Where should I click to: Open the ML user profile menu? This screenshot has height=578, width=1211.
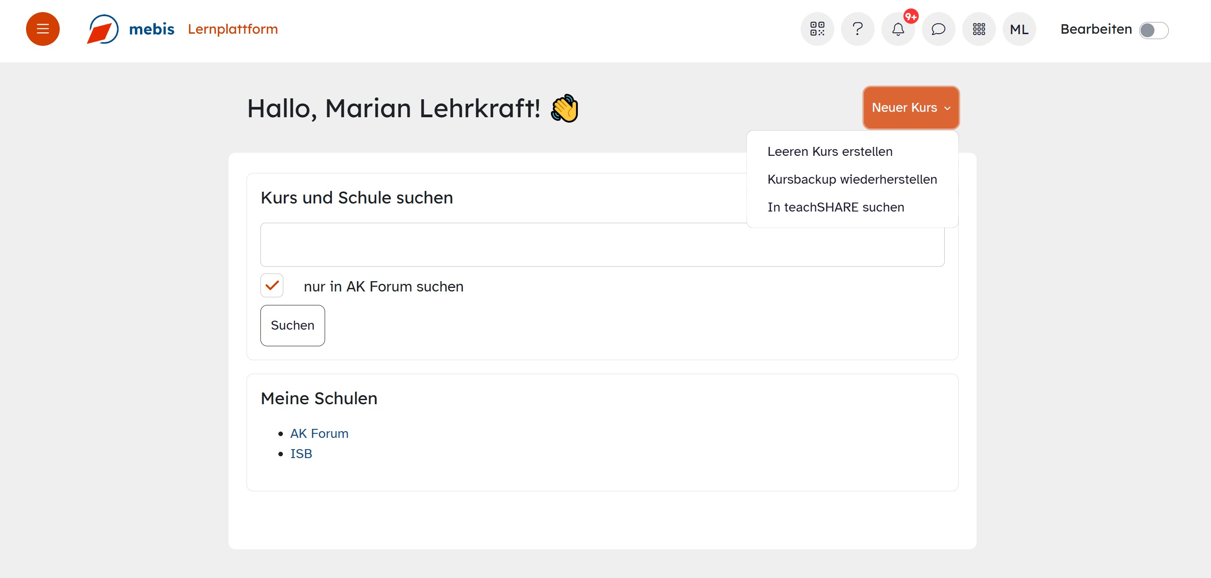[x=1019, y=29]
